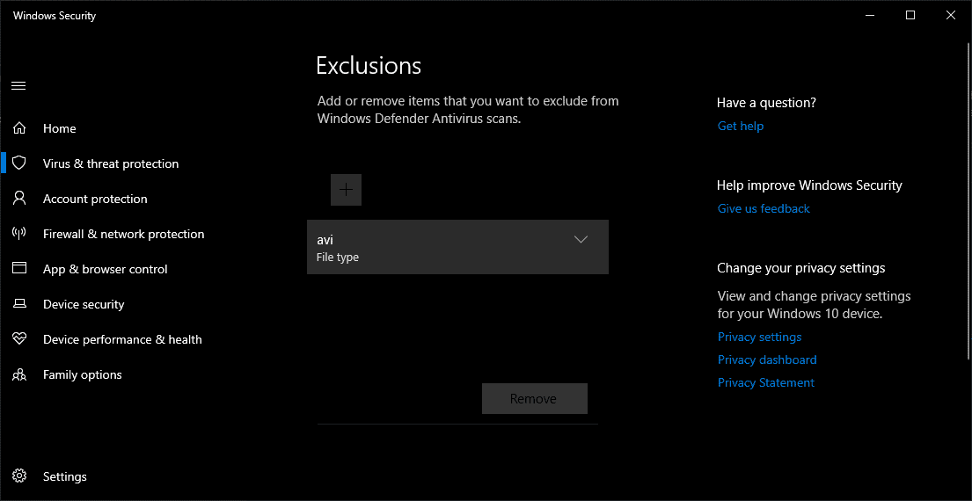Go to Home section

click(60, 129)
